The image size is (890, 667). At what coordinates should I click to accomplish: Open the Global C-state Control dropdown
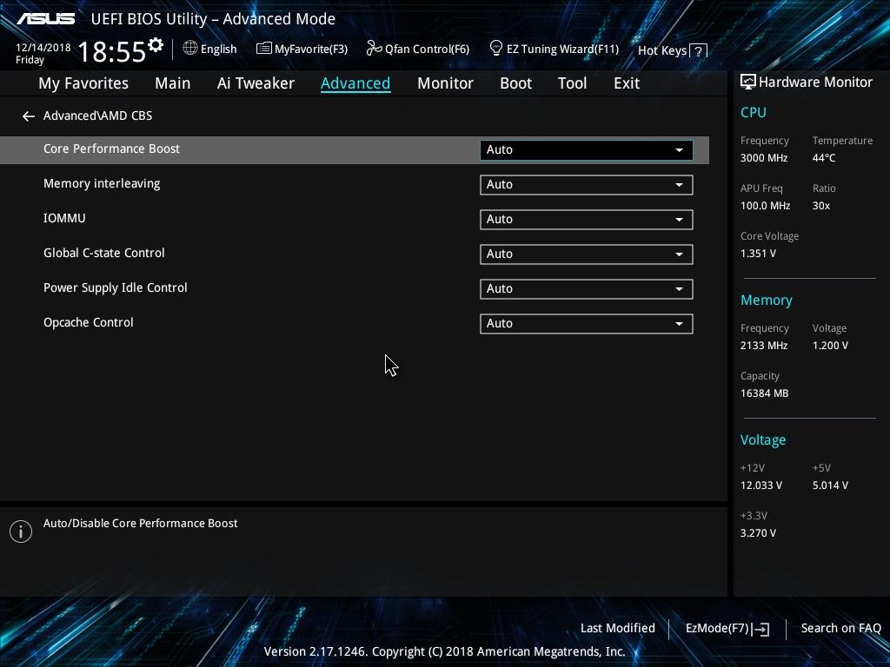(x=586, y=254)
